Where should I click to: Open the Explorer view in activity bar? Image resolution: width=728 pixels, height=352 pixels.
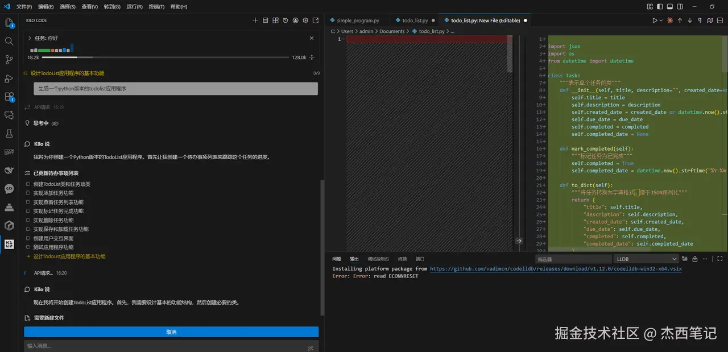9,23
